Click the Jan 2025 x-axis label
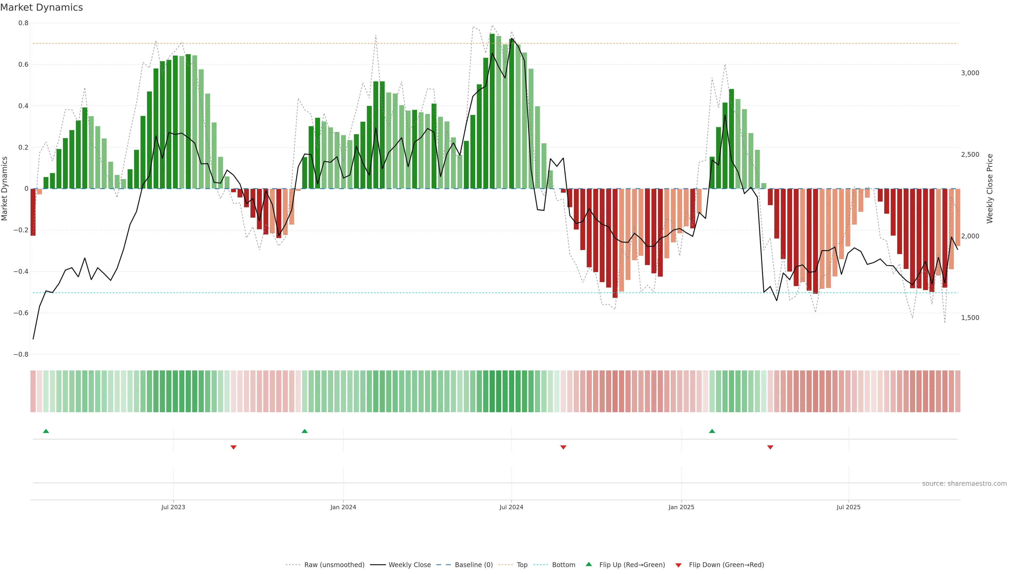Viewport: 1020px width, 574px height. pos(681,507)
